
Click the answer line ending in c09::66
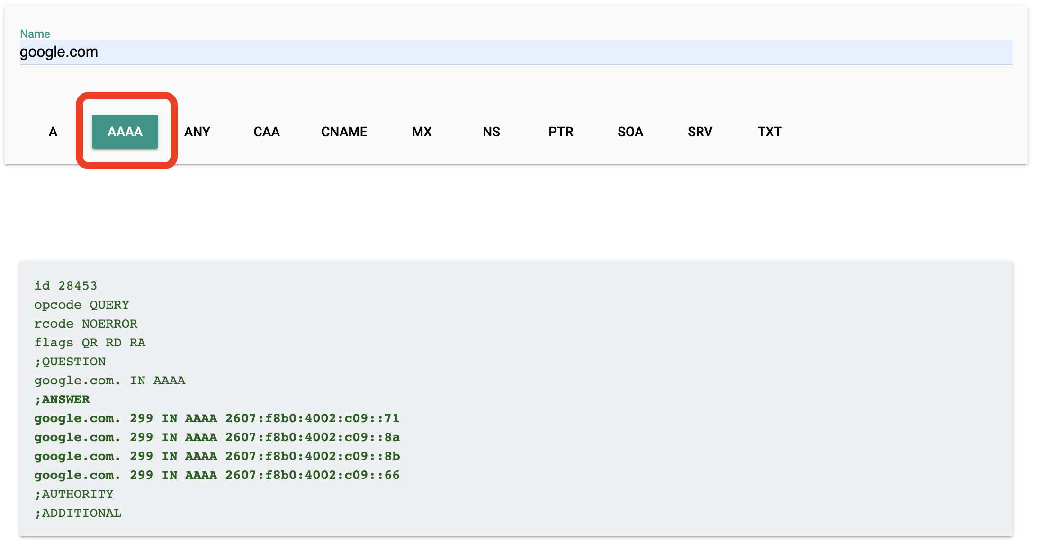tap(217, 475)
